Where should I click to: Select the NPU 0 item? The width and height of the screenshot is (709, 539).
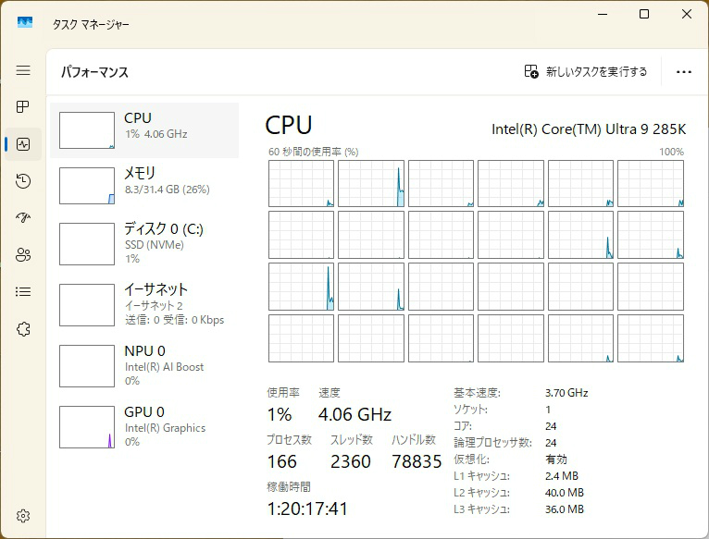(144, 365)
